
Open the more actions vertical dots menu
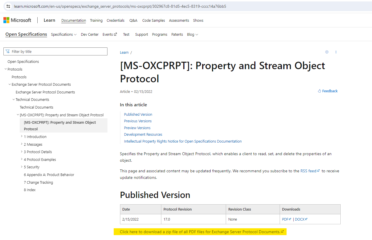[336, 52]
